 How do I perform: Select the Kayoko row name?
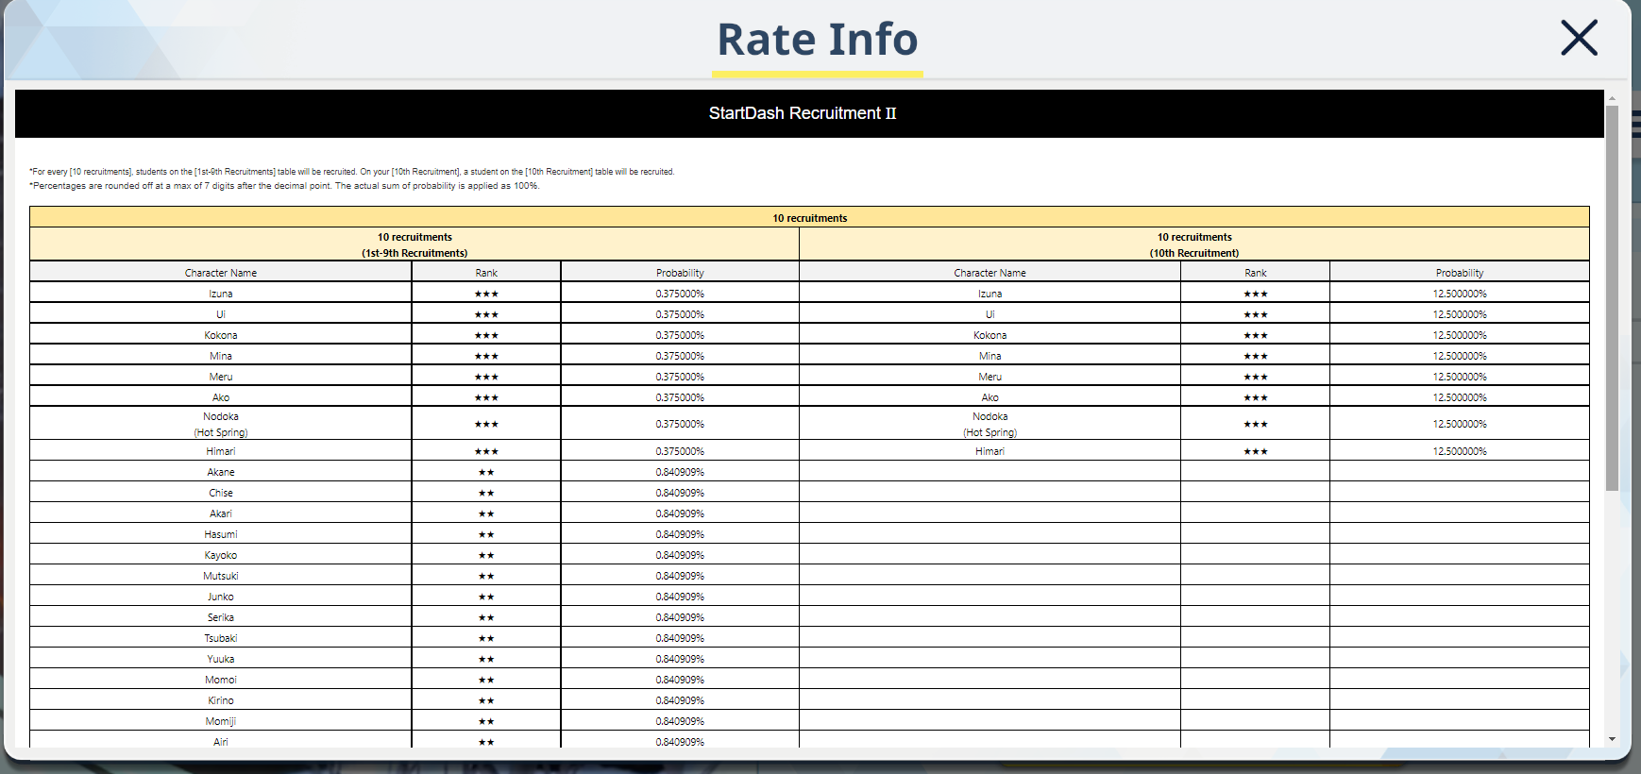tap(221, 555)
